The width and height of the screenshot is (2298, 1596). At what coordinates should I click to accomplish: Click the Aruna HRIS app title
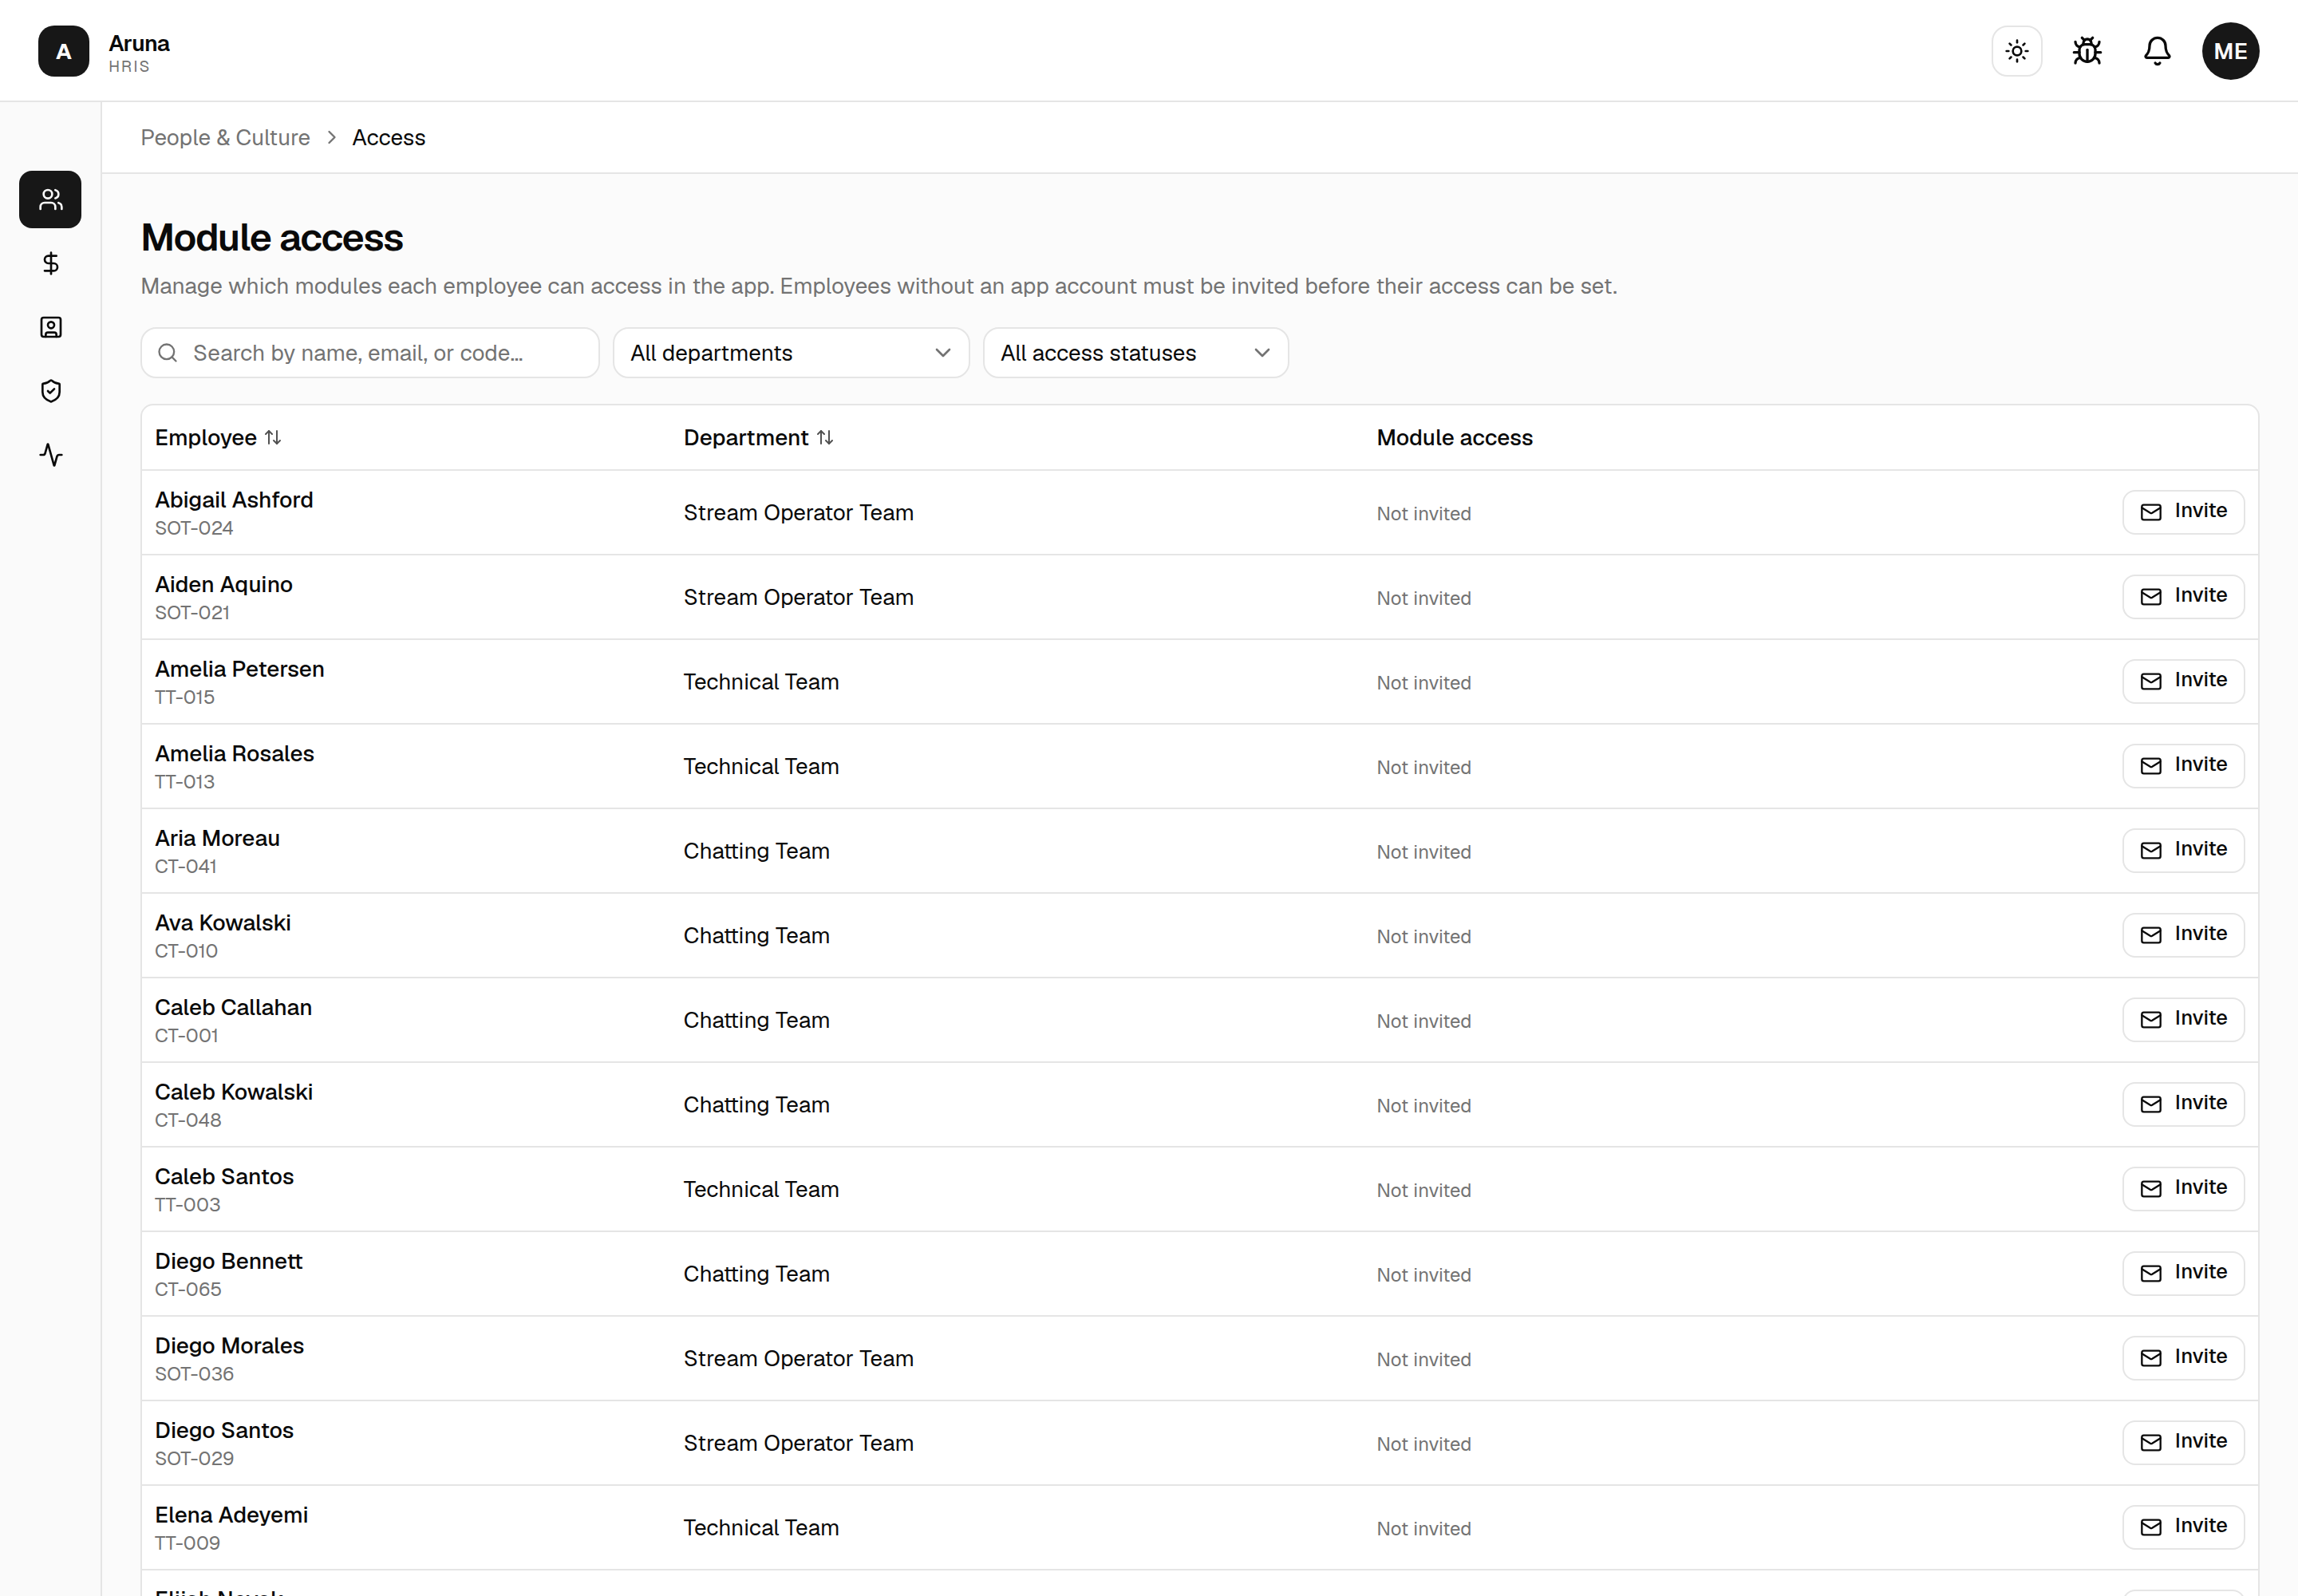pyautogui.click(x=139, y=53)
